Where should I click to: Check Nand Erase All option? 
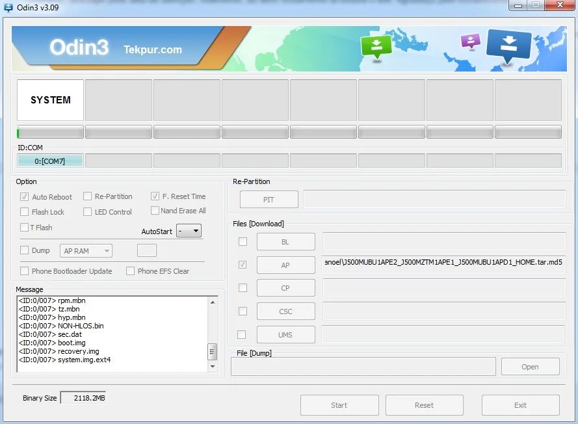[155, 210]
